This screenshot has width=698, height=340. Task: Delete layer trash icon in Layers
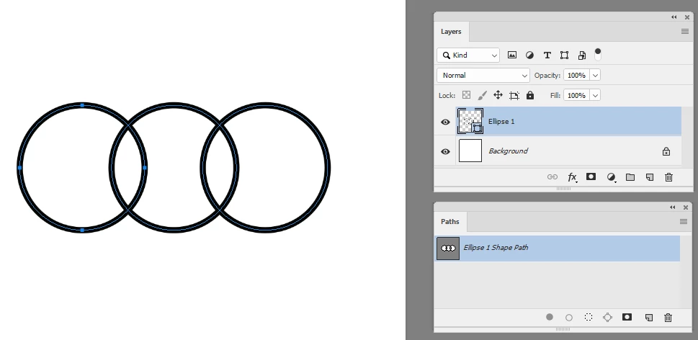click(x=668, y=177)
